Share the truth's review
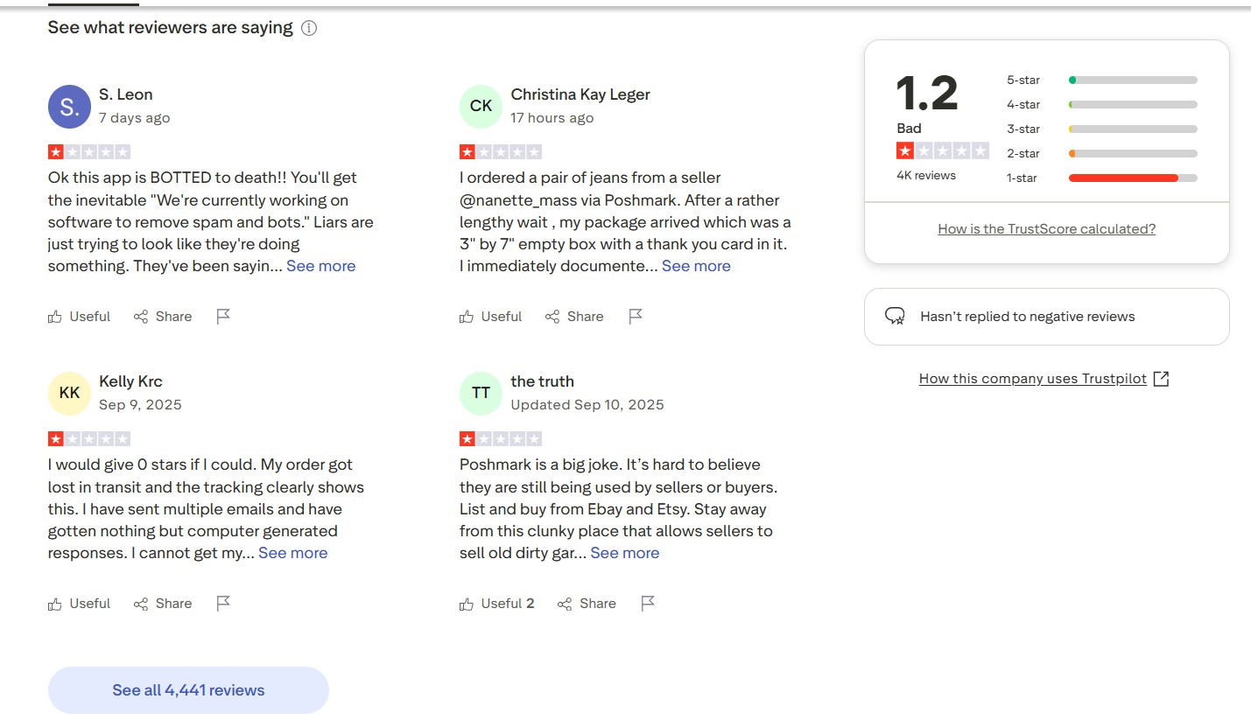Viewport: 1251px width, 720px height. point(587,604)
